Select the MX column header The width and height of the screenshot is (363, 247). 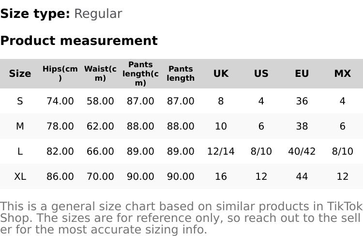(x=342, y=73)
